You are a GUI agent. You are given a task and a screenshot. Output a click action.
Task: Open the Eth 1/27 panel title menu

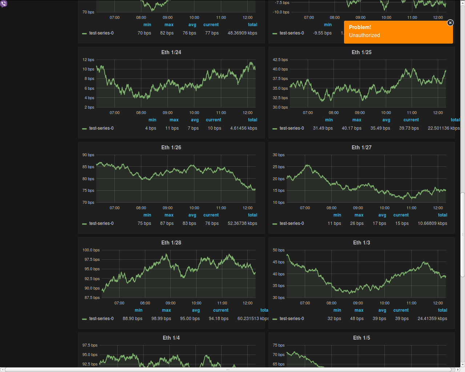[x=361, y=147]
